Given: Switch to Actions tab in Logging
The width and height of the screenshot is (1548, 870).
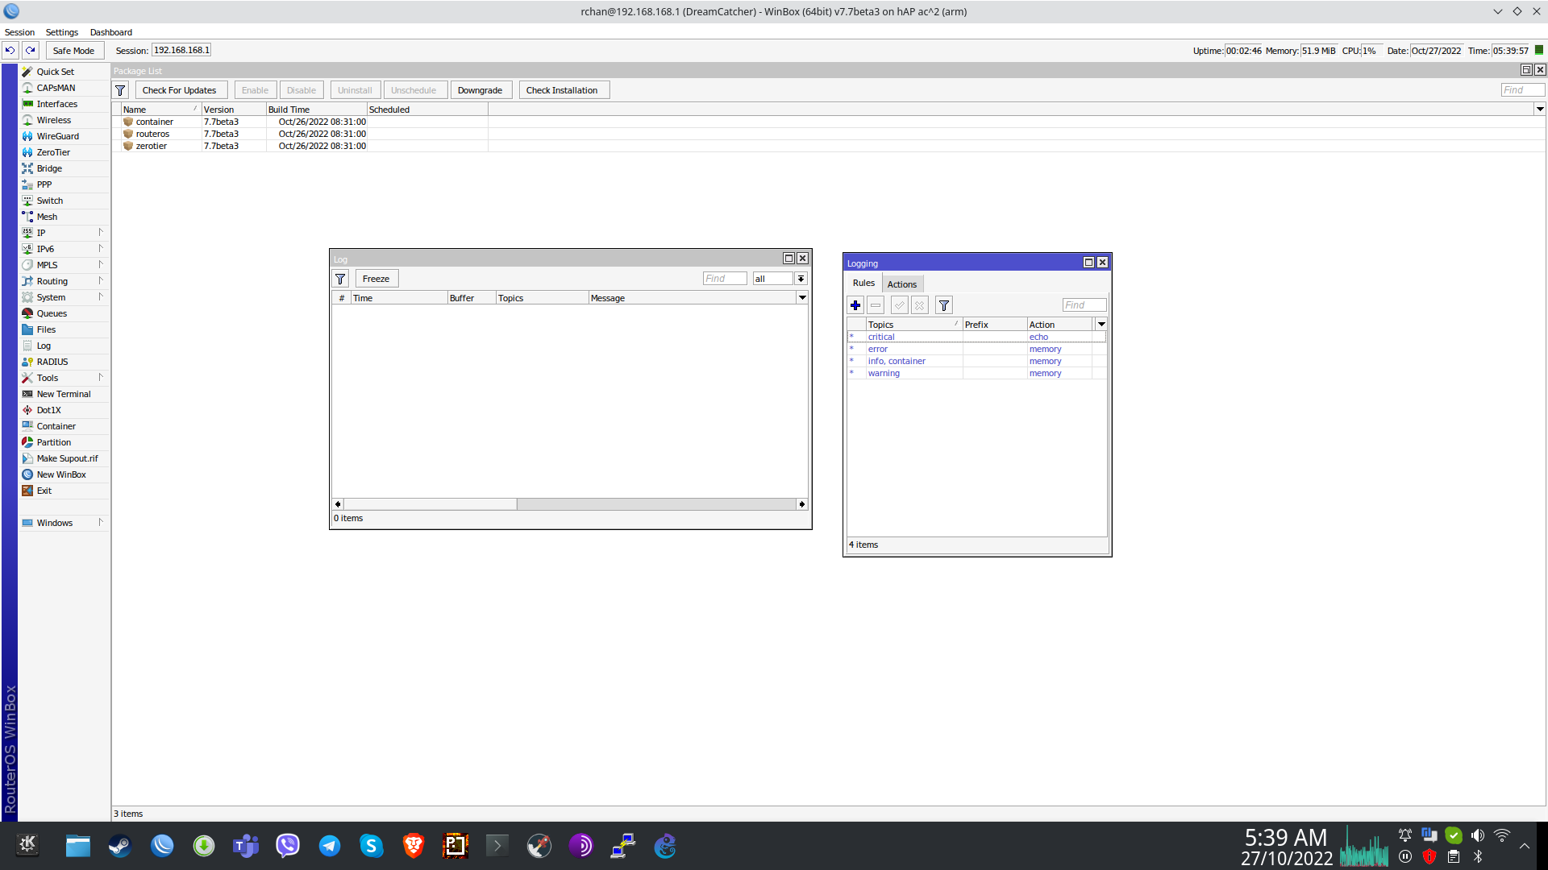Looking at the screenshot, I should (902, 284).
